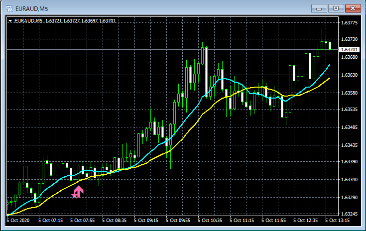
Task: Click the current price label 1.63701
Action: (x=349, y=49)
